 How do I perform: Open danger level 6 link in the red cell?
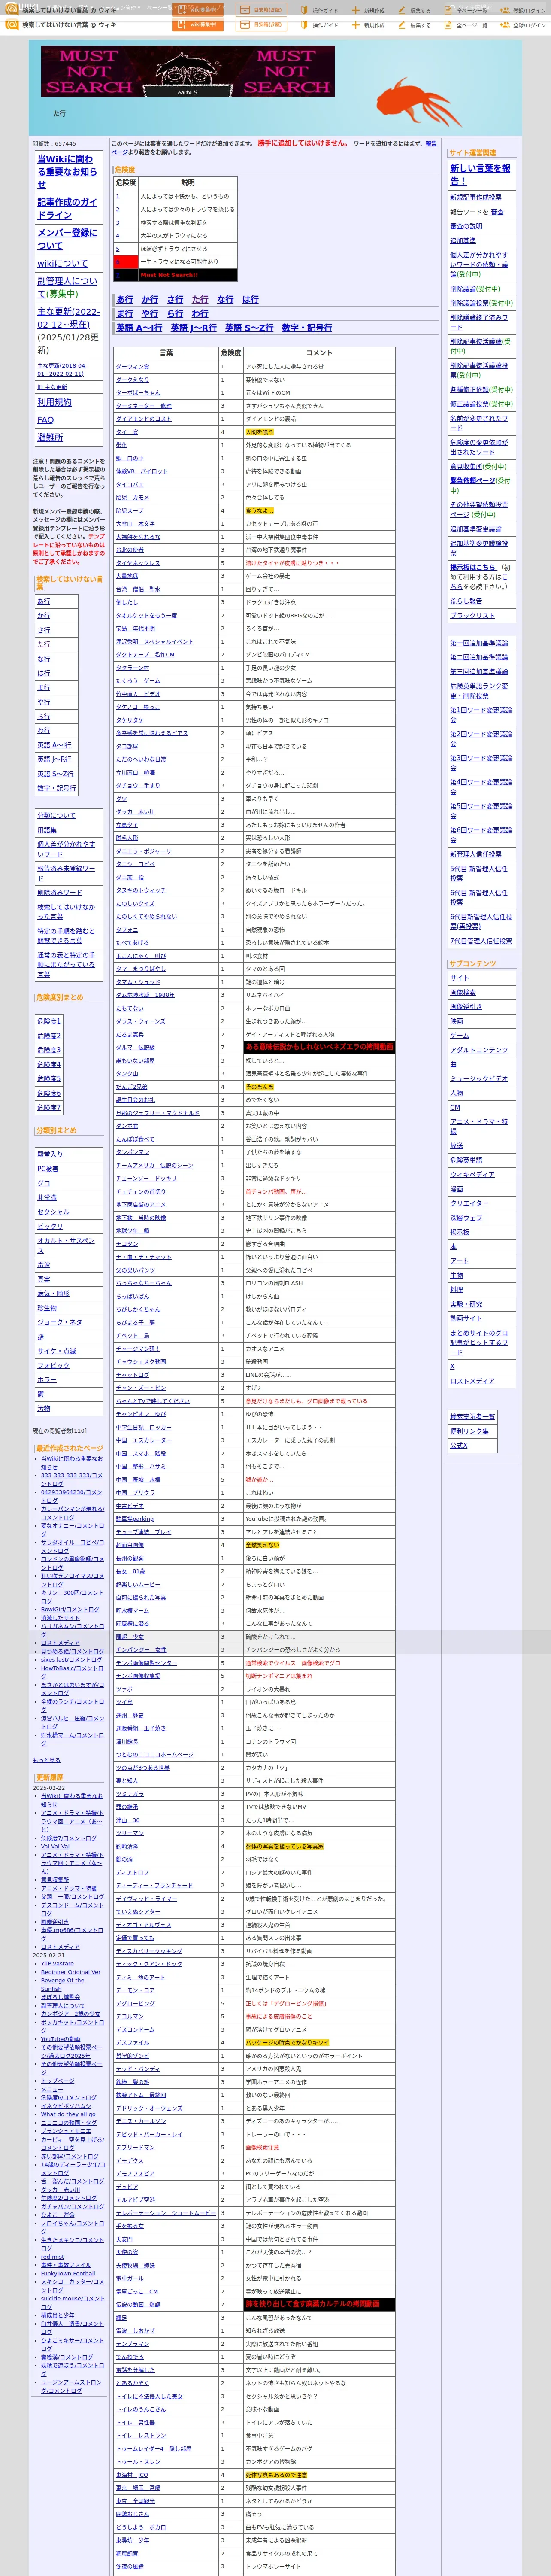(x=117, y=262)
